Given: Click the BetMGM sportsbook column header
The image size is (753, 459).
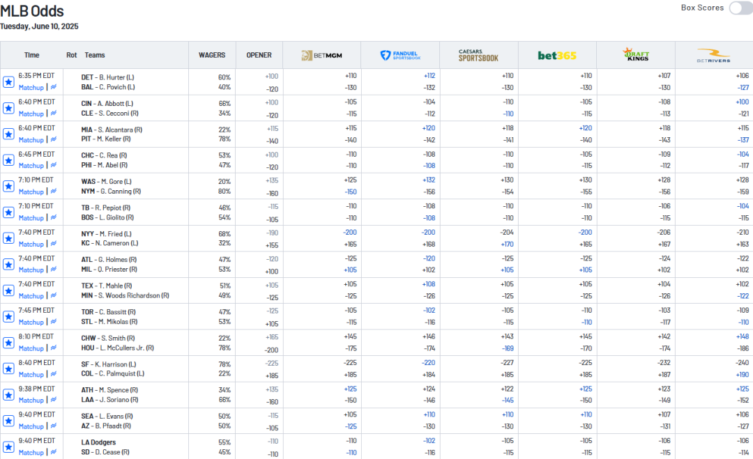Looking at the screenshot, I should click(x=321, y=56).
